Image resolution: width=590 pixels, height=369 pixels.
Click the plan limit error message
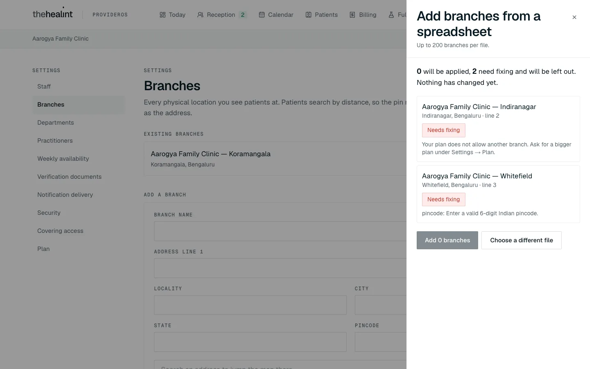[x=497, y=148]
